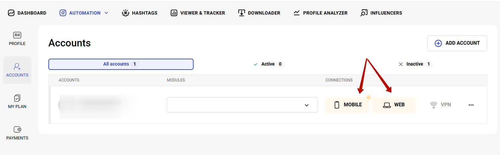Image resolution: width=500 pixels, height=155 pixels.
Task: Open Payments wallet in sidebar
Action: click(17, 133)
